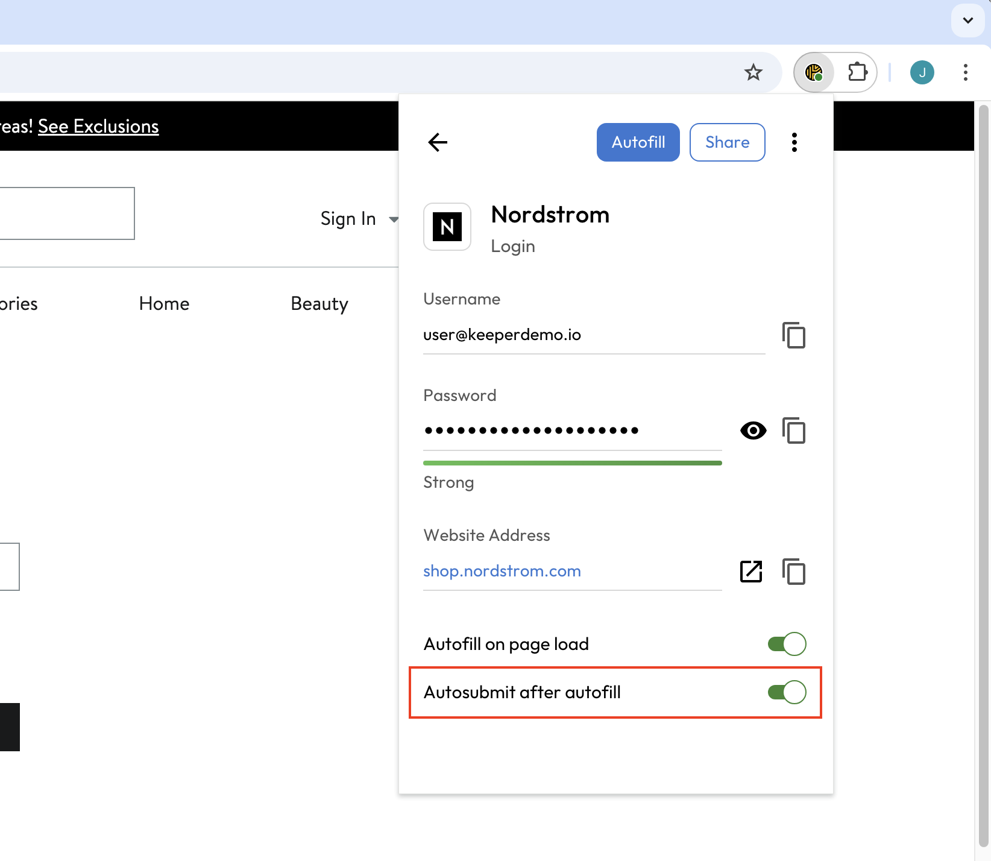
Task: Click the Share button
Action: click(x=727, y=142)
